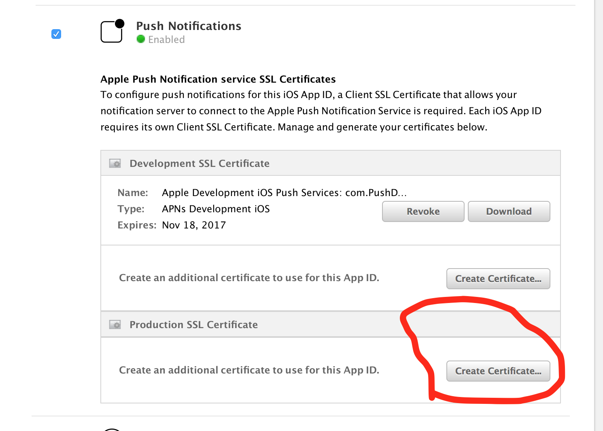Click the Push Notifications heading
This screenshot has width=603, height=431.
[x=189, y=26]
